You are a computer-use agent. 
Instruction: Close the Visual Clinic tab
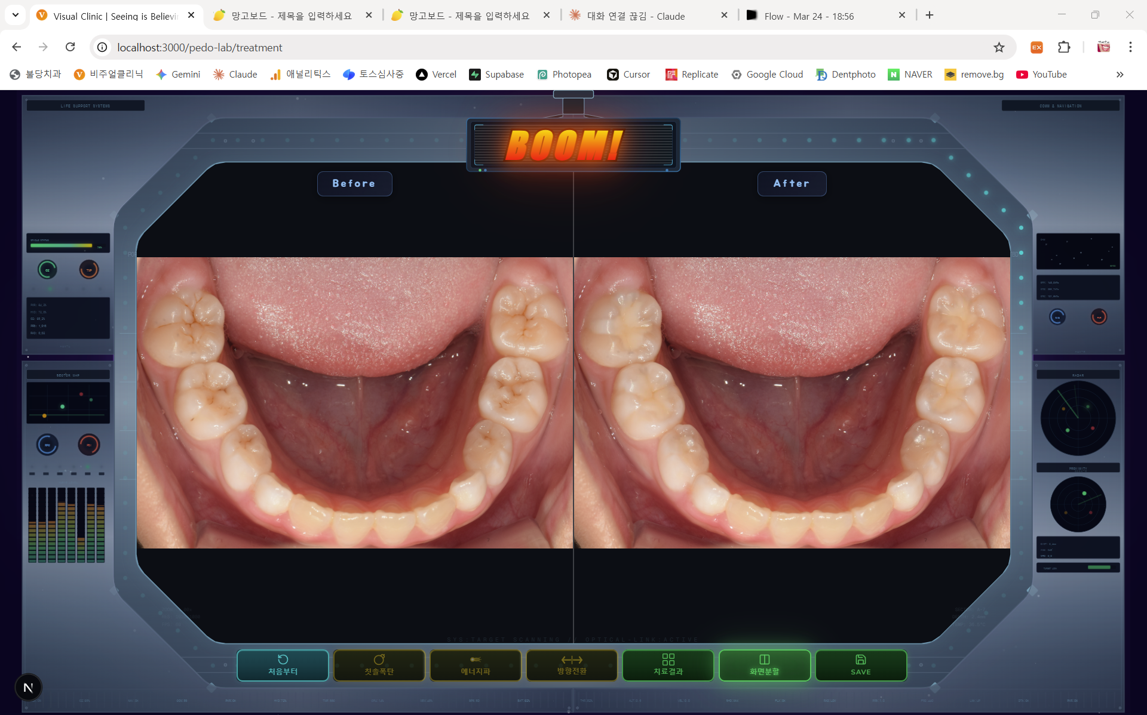click(191, 16)
